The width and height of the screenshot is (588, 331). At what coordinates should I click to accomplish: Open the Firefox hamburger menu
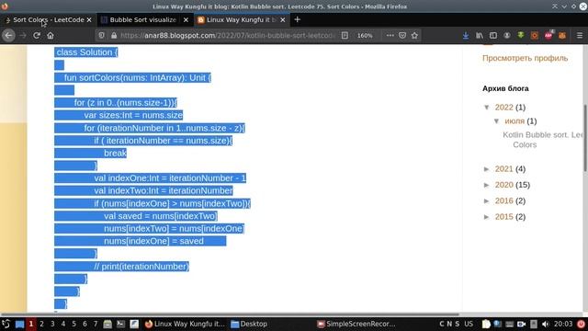[x=580, y=35]
